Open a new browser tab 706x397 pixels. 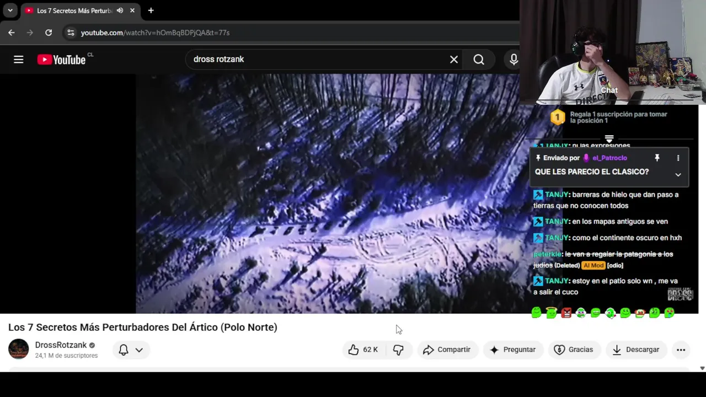(151, 10)
